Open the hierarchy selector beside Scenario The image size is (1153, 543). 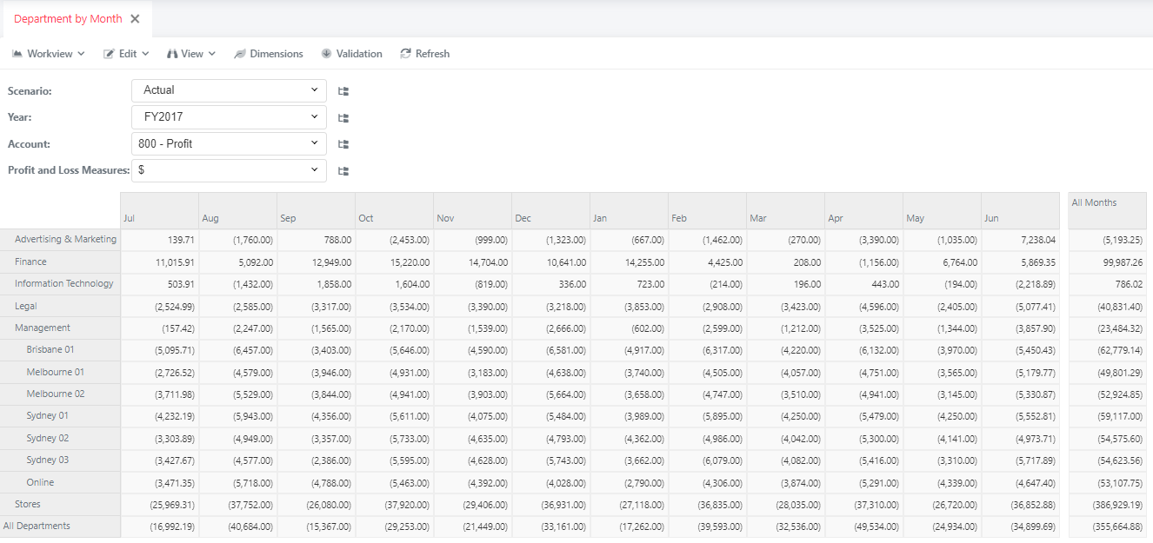click(x=343, y=90)
